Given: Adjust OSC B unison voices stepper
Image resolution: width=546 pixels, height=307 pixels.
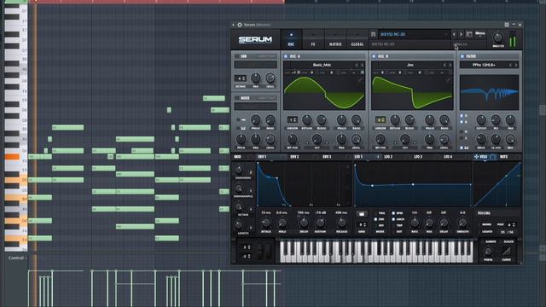Looking at the screenshot, I should [380, 119].
